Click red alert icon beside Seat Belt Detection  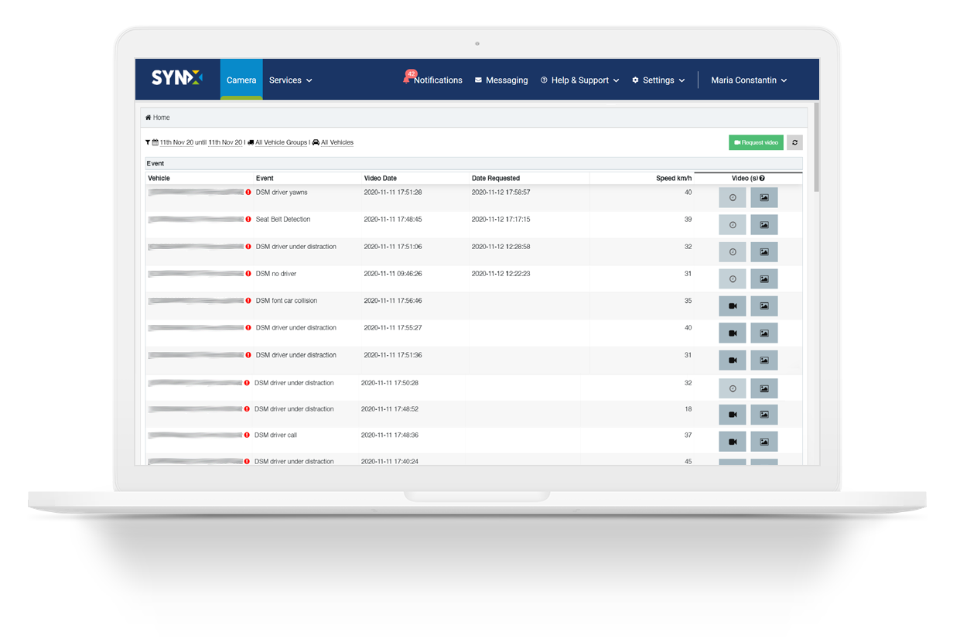point(248,220)
